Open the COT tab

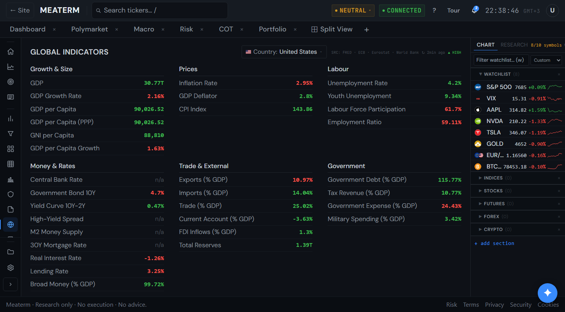(226, 29)
